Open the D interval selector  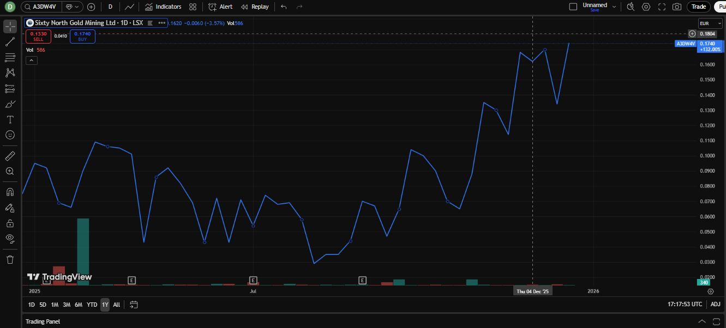(x=111, y=7)
